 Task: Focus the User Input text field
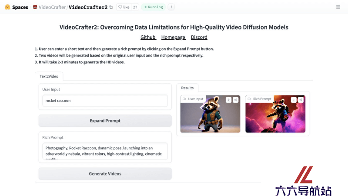tap(105, 101)
